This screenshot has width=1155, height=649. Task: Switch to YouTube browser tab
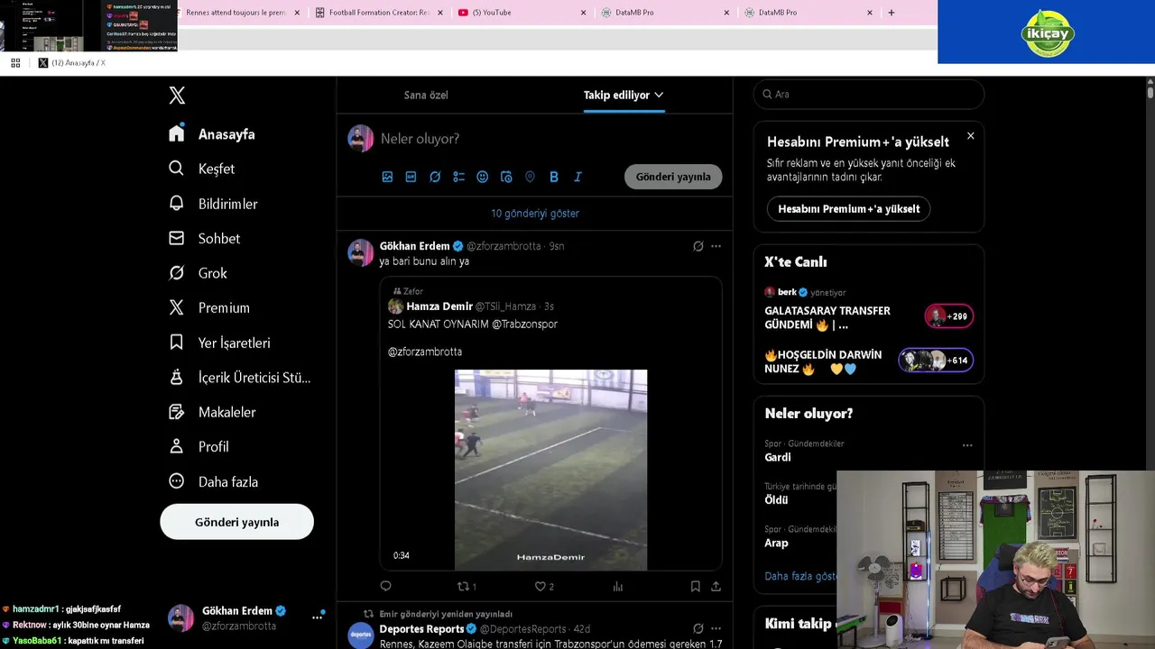pyautogui.click(x=514, y=13)
